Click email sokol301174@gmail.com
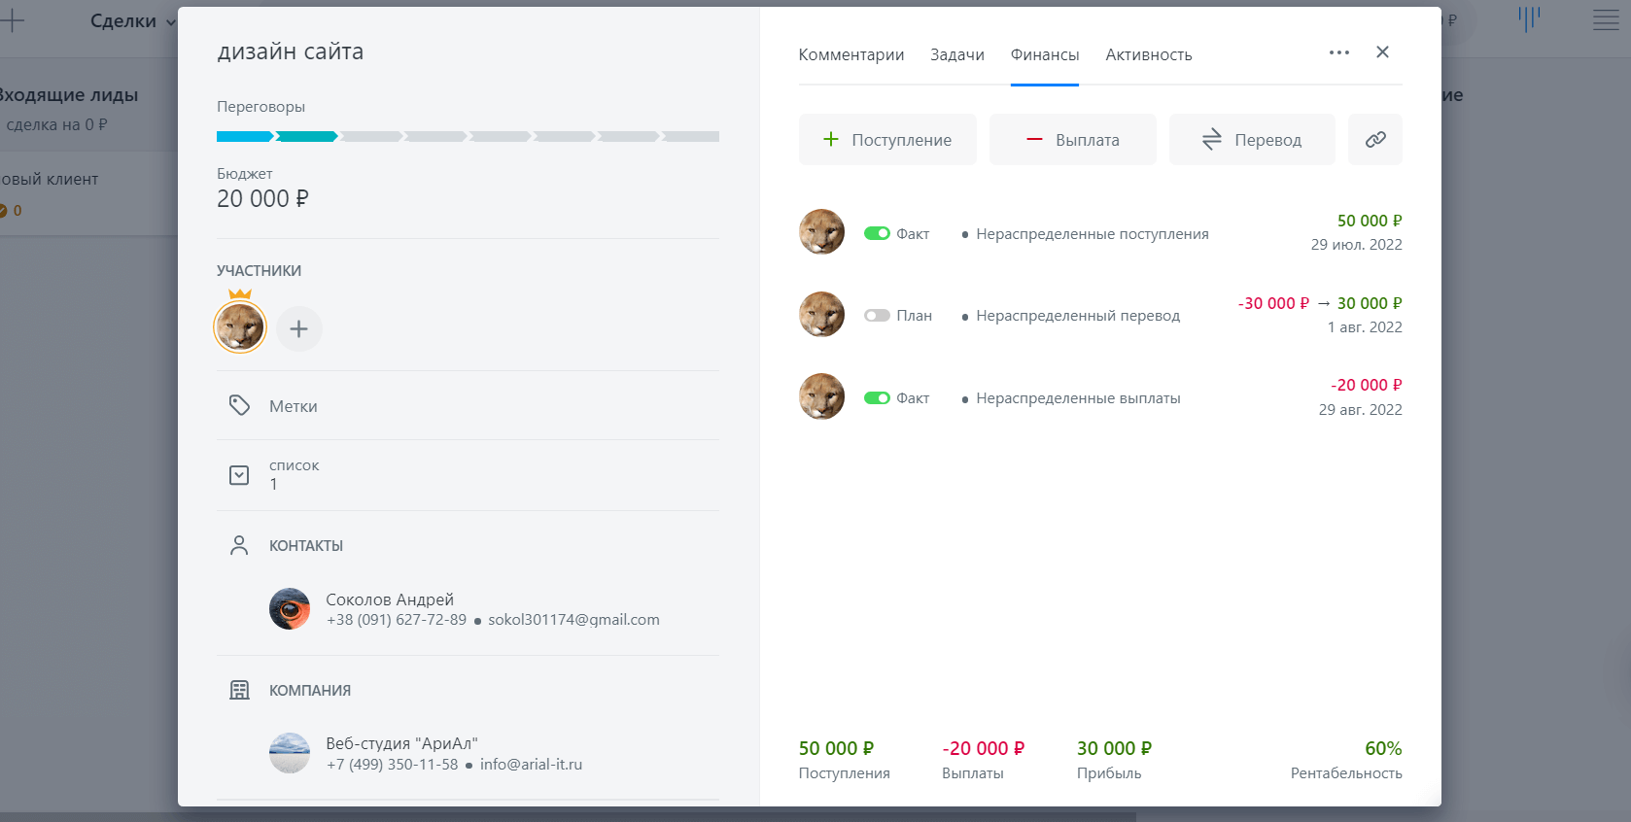 (x=573, y=620)
